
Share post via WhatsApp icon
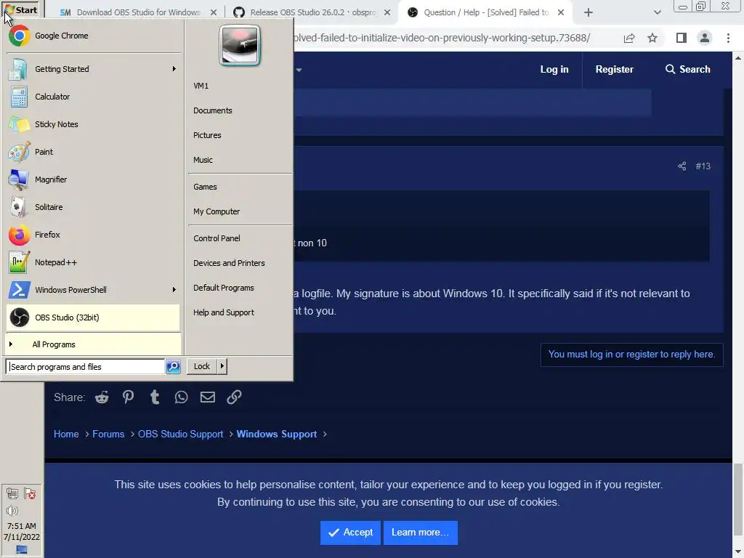181,397
